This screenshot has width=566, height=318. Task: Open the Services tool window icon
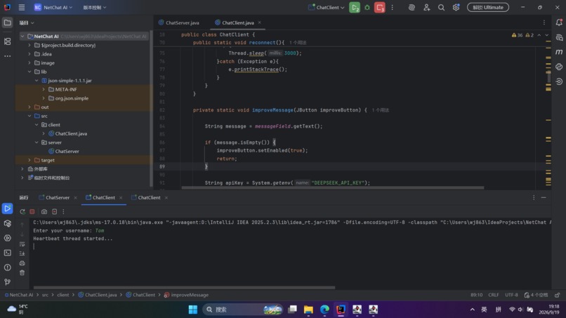pyautogui.click(x=7, y=238)
